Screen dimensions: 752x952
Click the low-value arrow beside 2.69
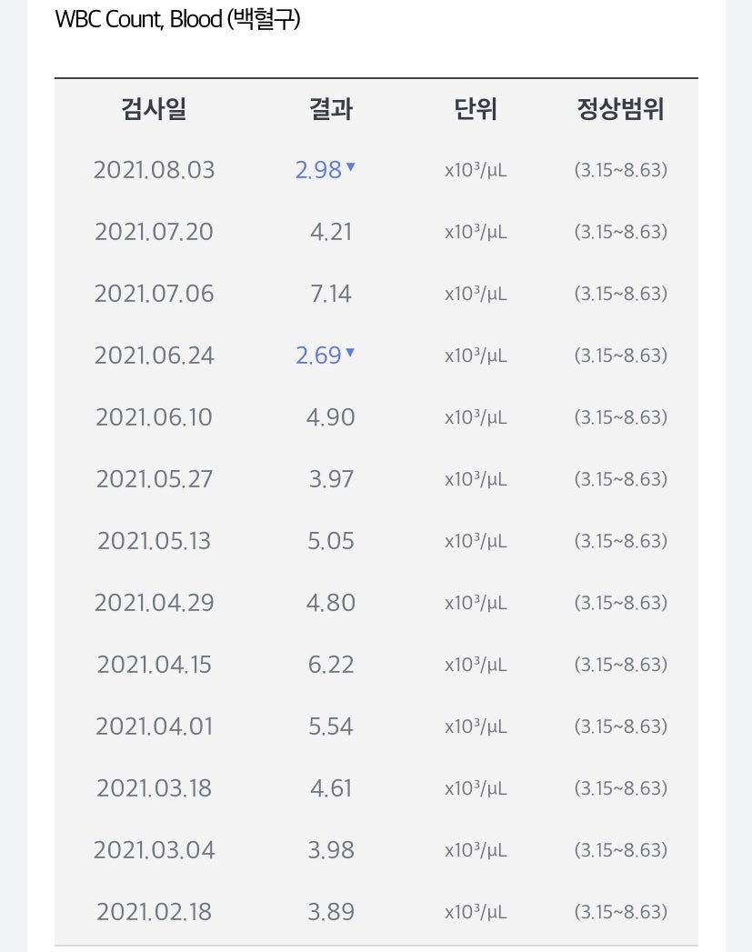(350, 352)
